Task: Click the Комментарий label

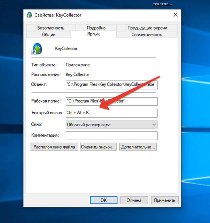Action: click(45, 135)
